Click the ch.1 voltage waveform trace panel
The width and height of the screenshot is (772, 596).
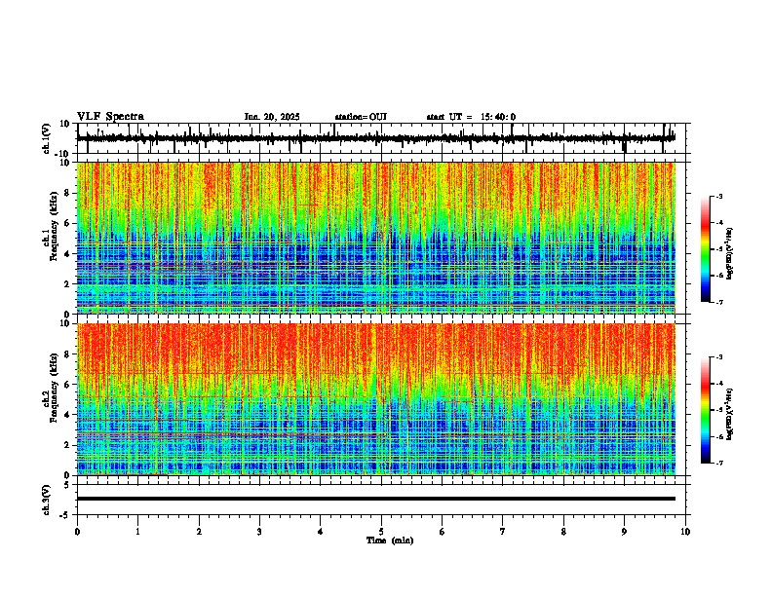point(383,138)
